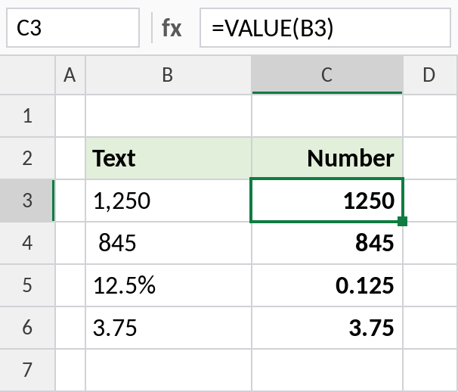Click the formula bar with =VALUE(B3)

point(325,28)
